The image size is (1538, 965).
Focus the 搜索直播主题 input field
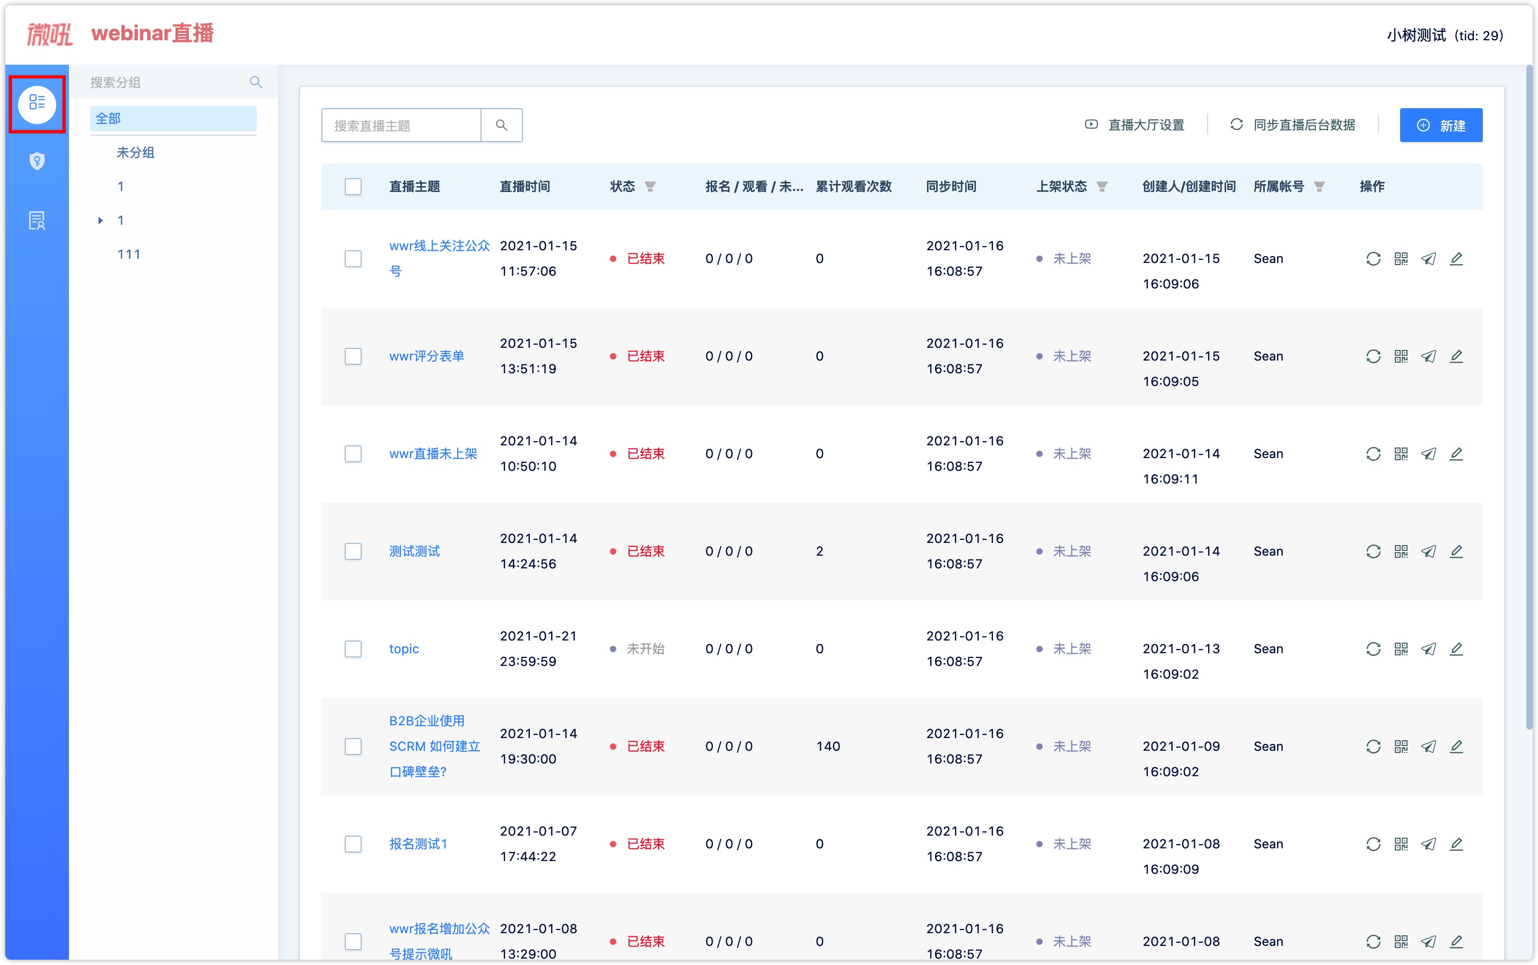click(x=401, y=125)
